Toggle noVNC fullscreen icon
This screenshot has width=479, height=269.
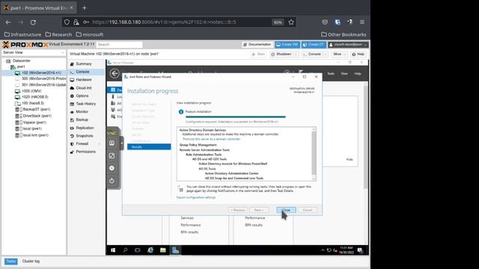click(112, 155)
